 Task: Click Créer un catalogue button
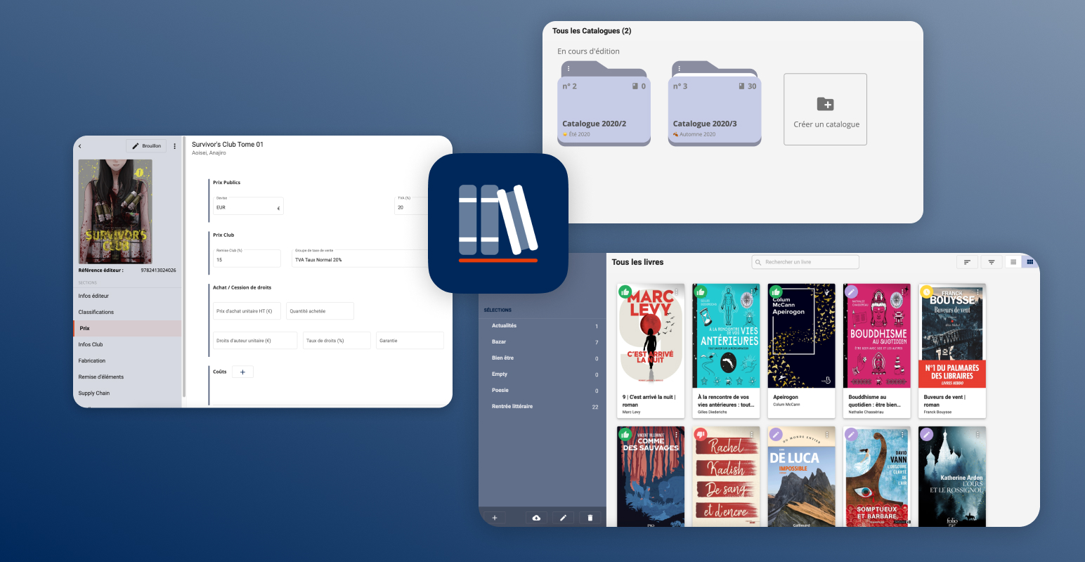click(825, 110)
